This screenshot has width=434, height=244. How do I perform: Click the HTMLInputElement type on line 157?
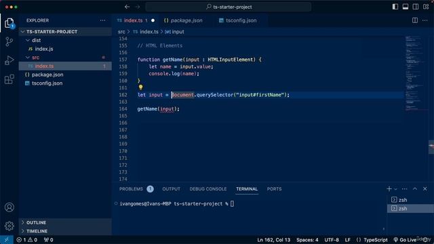230,60
